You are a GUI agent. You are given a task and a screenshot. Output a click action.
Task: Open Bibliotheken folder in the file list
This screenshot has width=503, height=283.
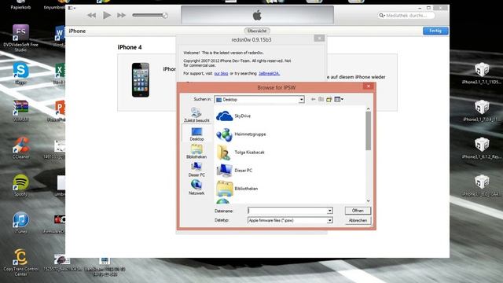coord(237,189)
